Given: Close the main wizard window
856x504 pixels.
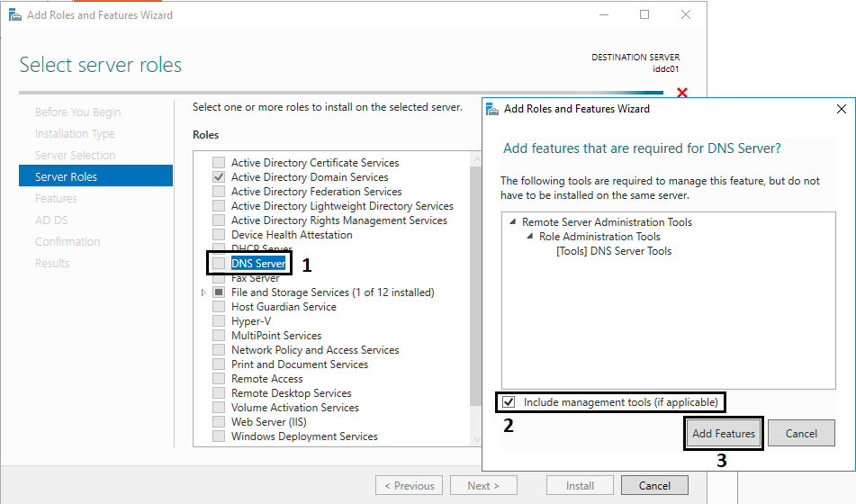Looking at the screenshot, I should pos(686,14).
